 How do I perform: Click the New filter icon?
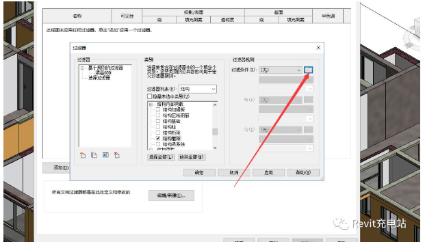point(83,155)
